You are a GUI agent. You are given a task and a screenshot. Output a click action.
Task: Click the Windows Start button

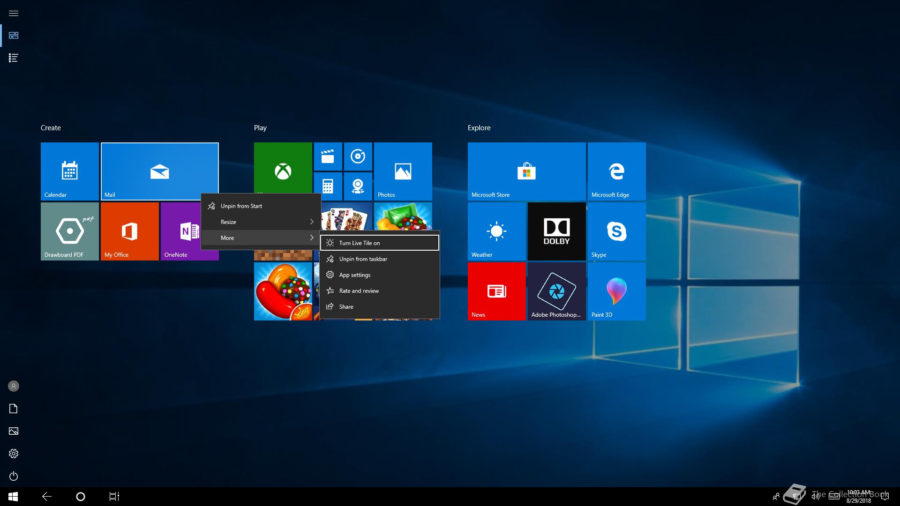point(13,497)
